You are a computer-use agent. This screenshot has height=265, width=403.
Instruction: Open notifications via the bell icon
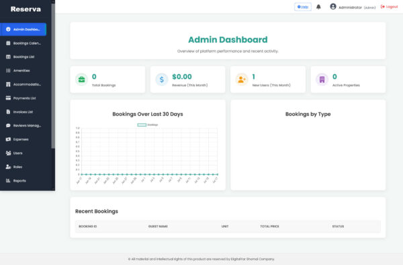318,7
